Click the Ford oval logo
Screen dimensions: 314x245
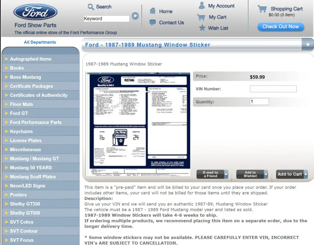[36, 12]
